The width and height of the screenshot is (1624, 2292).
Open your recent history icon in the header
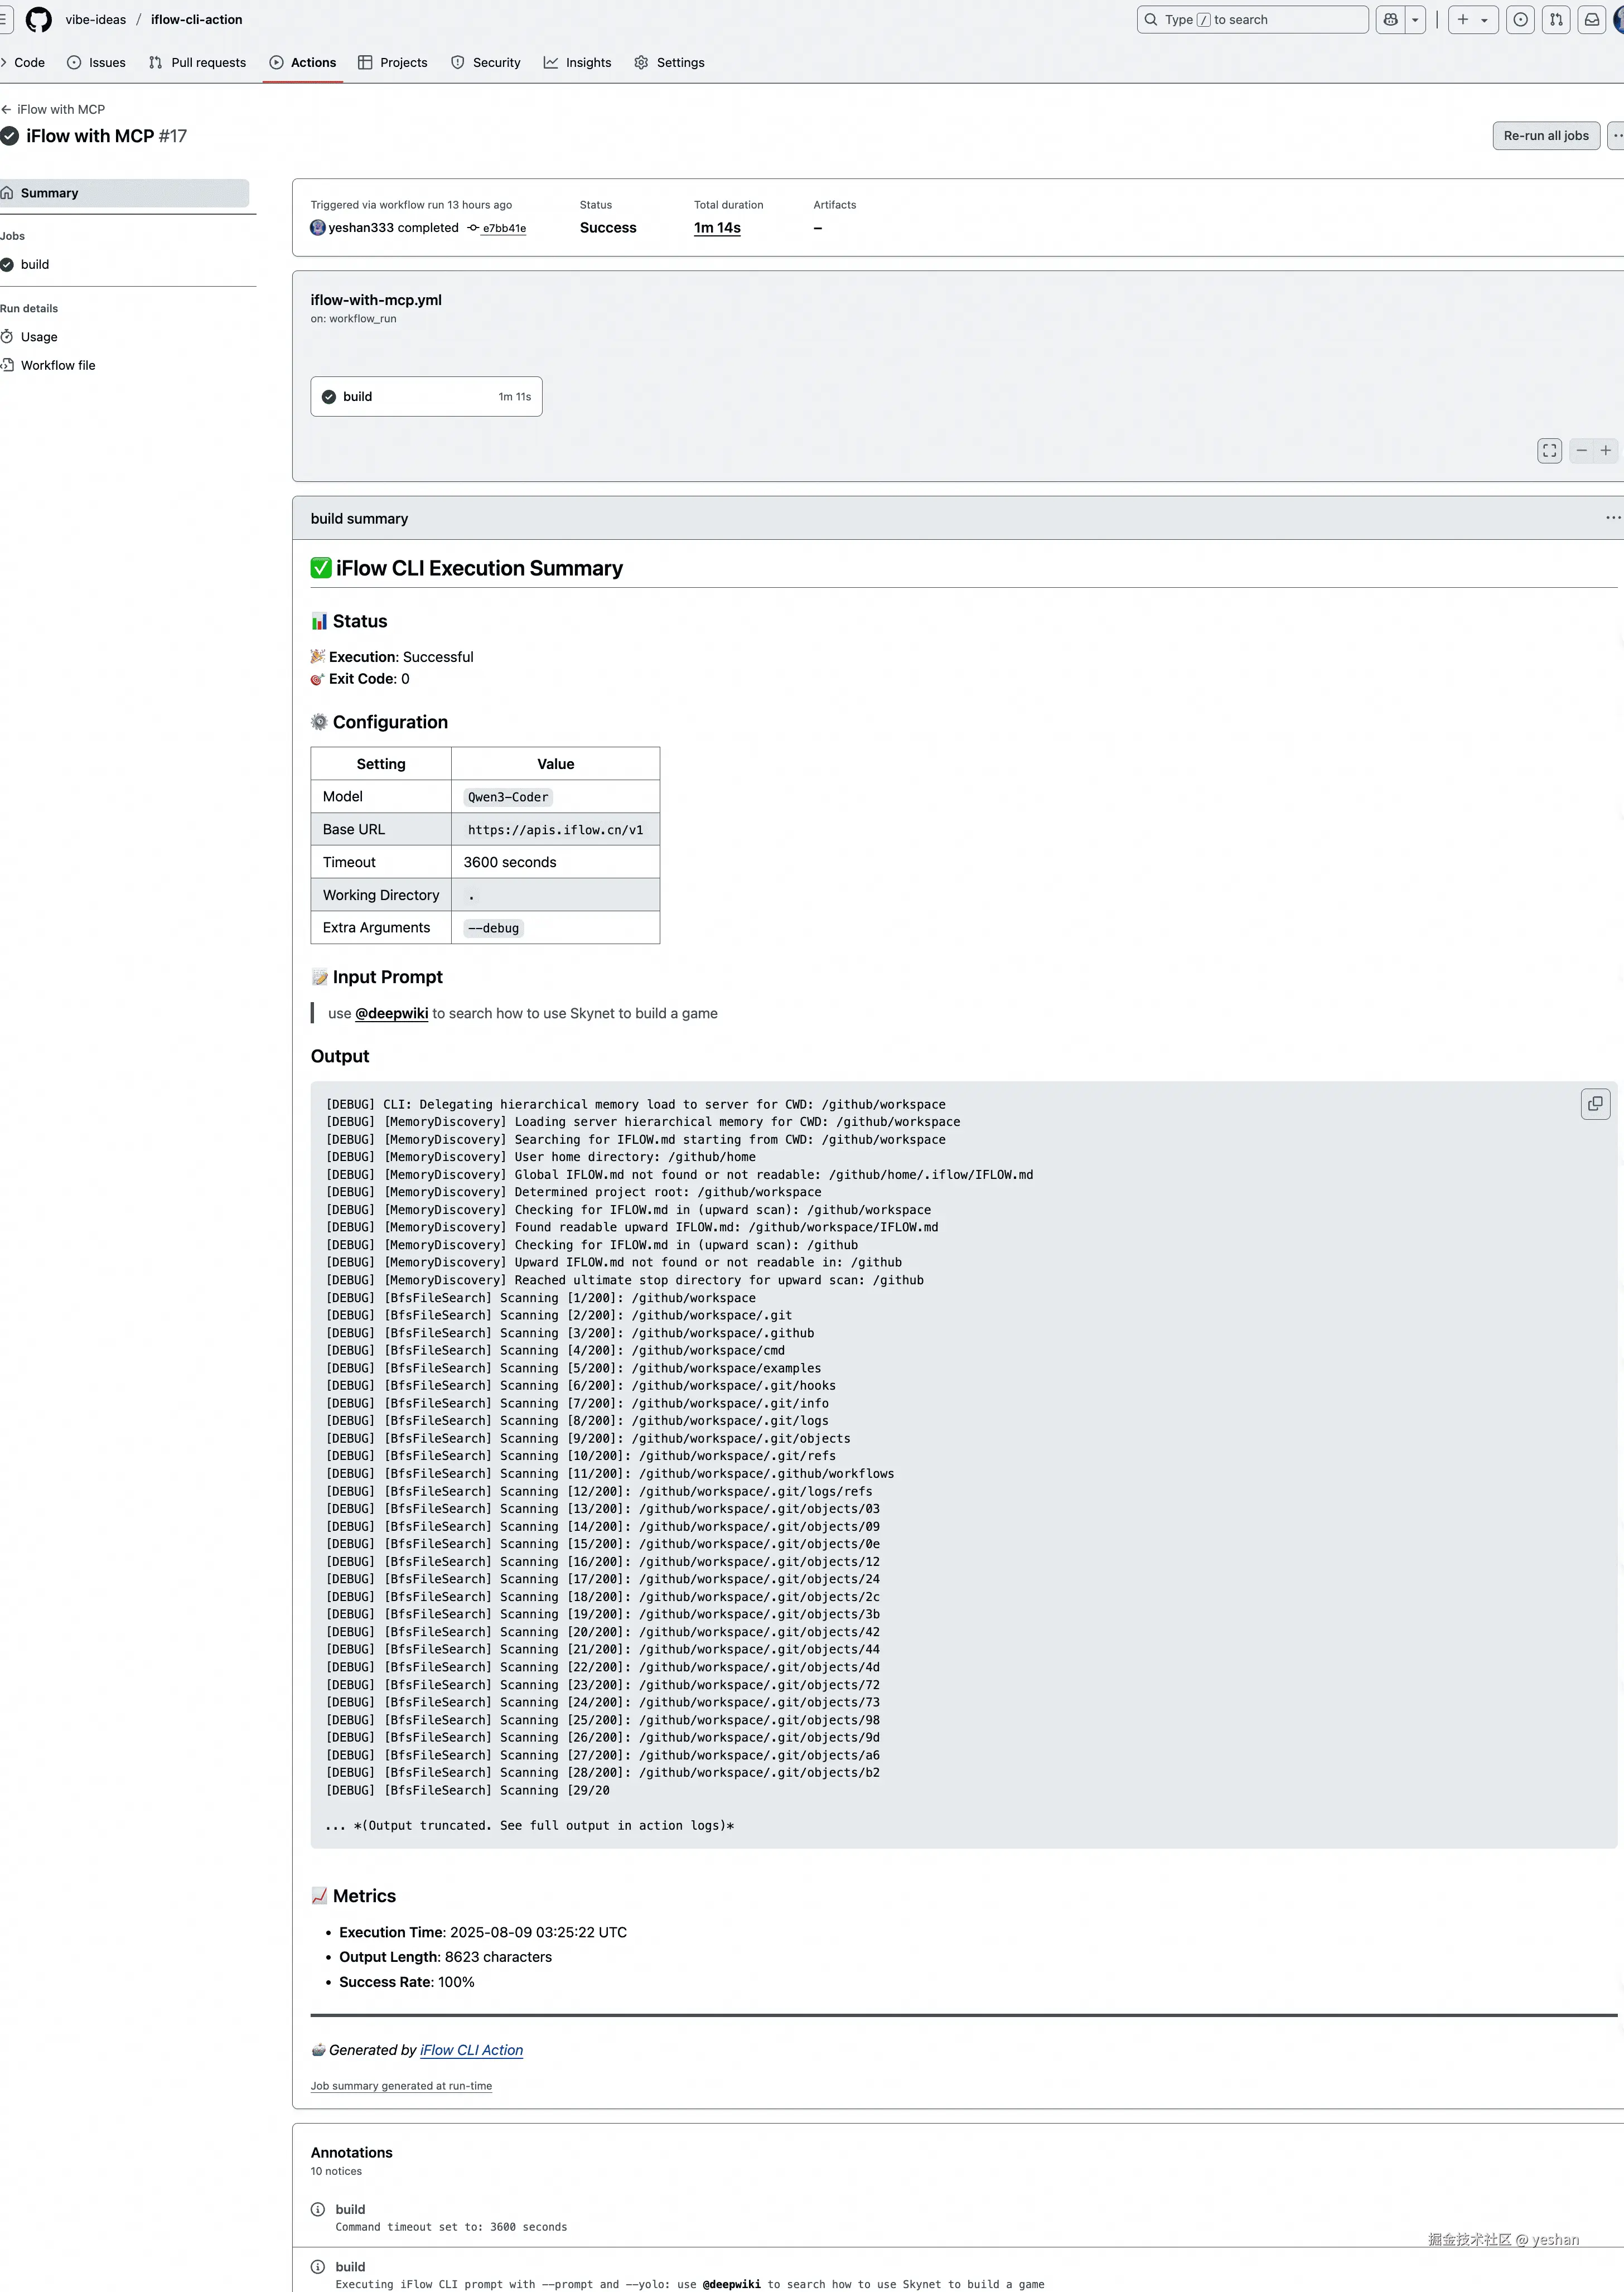1520,19
